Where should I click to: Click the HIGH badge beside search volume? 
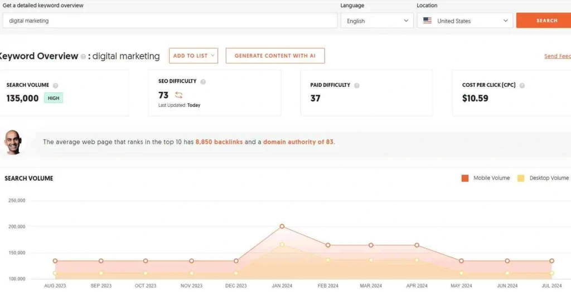[54, 98]
